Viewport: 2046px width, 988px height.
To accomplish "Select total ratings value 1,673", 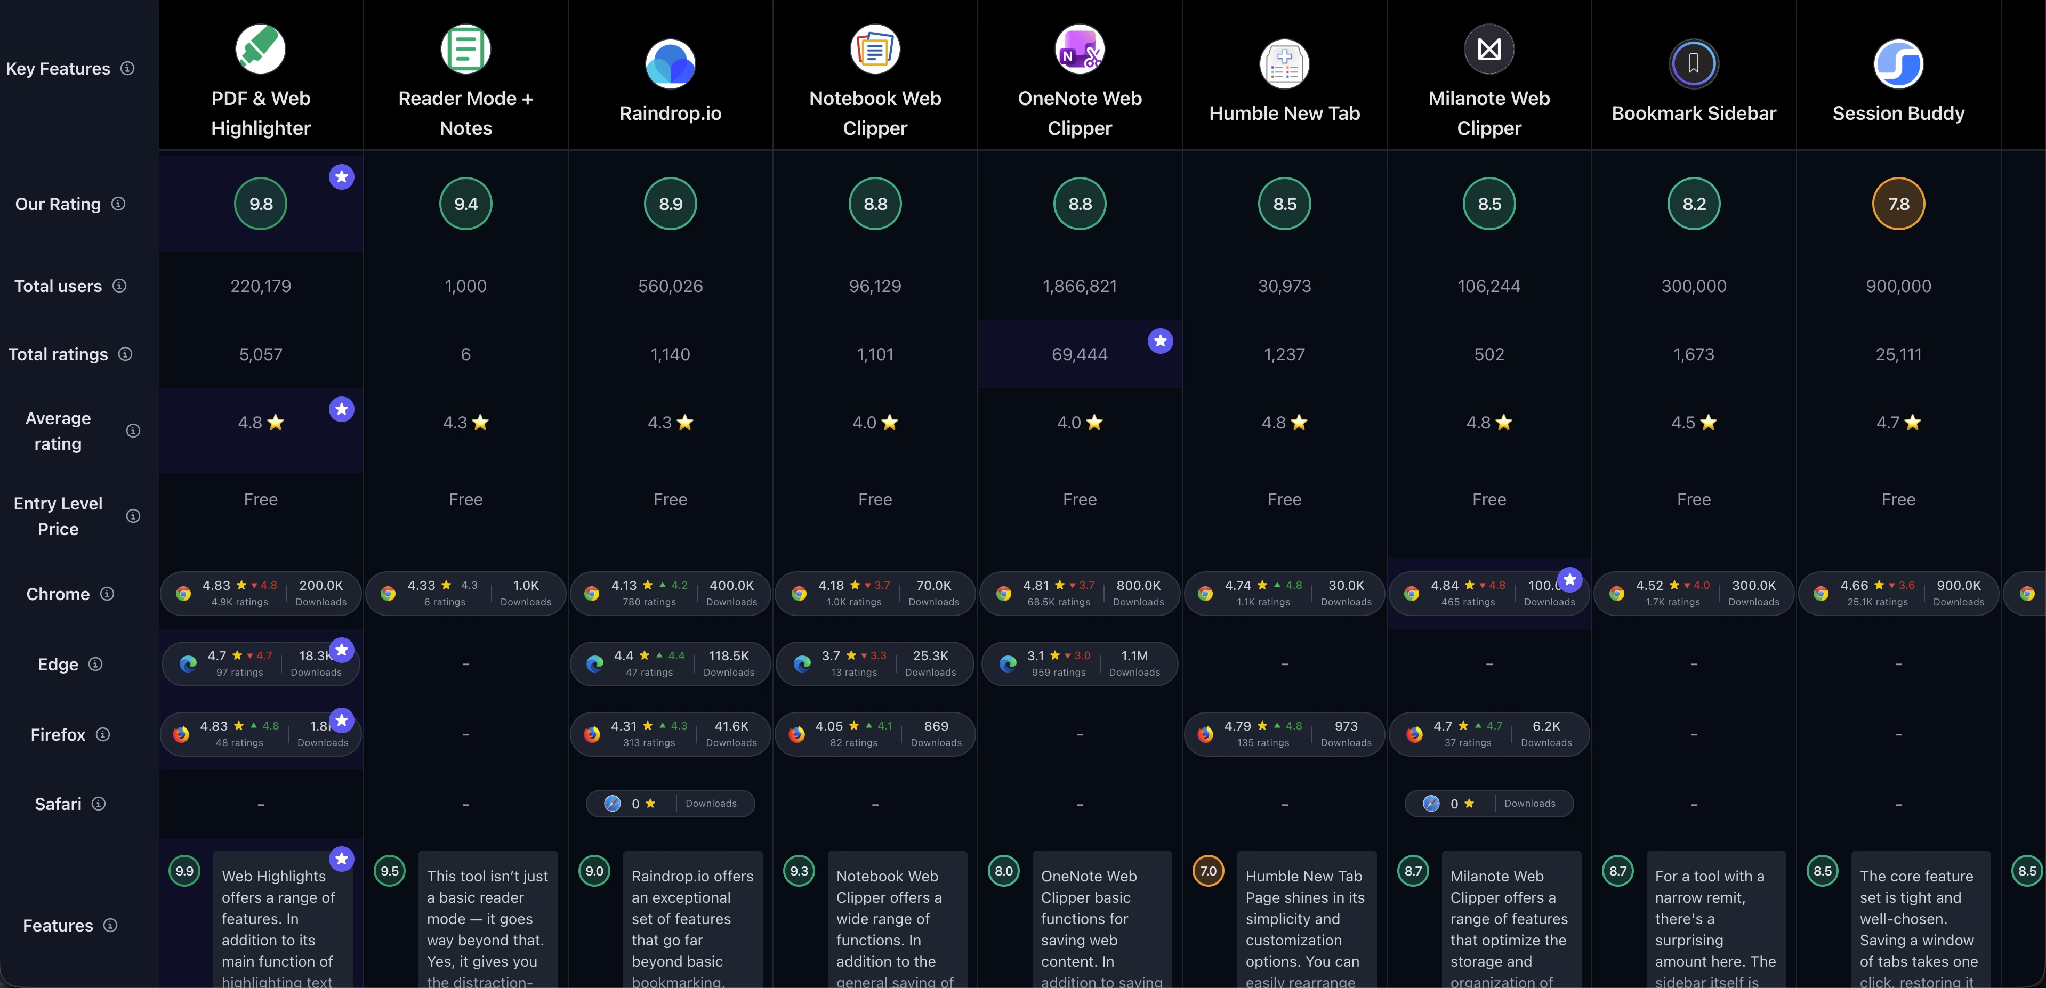I will [x=1693, y=354].
